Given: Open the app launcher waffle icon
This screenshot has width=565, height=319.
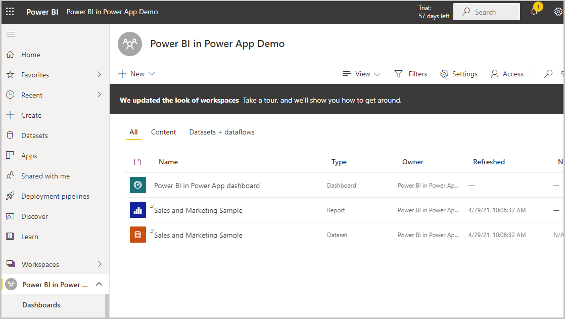Looking at the screenshot, I should (10, 12).
